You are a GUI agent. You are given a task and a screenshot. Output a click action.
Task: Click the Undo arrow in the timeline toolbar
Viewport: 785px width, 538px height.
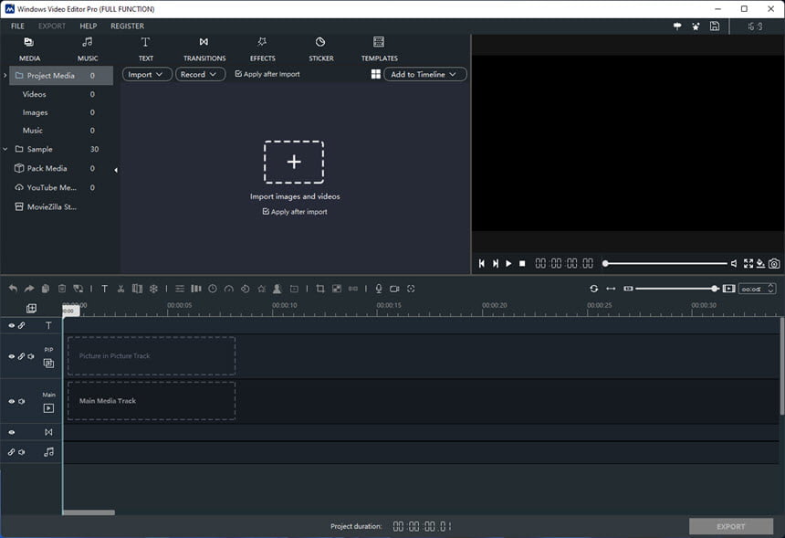tap(13, 289)
